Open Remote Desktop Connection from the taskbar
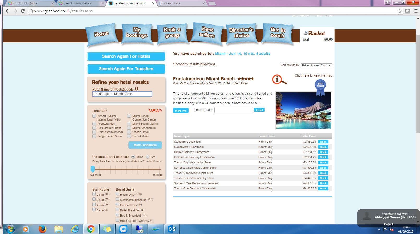 click(x=139, y=229)
